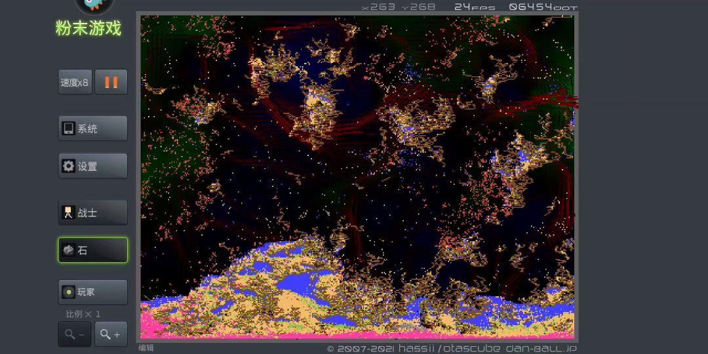Viewport: 708px width, 354px height.
Task: Zoom in with the magnifier plus button
Action: click(x=111, y=334)
